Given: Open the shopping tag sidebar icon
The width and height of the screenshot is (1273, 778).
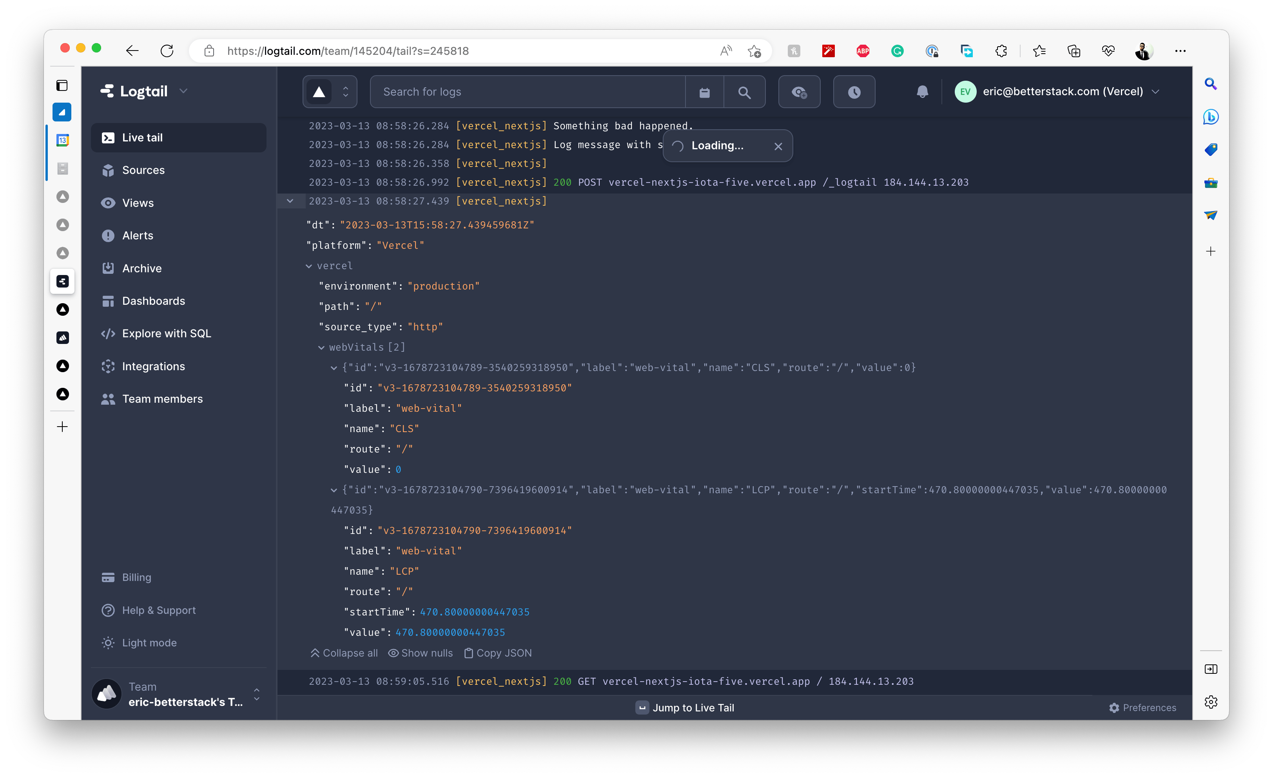Looking at the screenshot, I should tap(1210, 150).
